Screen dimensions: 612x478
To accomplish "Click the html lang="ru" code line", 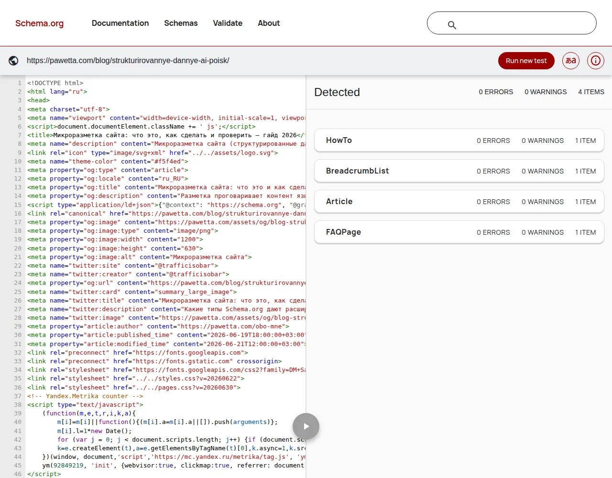I will (x=57, y=91).
